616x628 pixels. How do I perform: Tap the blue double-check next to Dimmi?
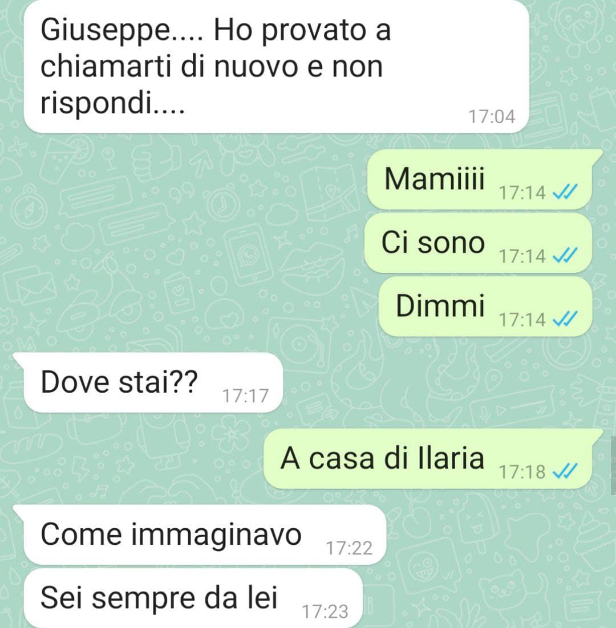coord(565,319)
